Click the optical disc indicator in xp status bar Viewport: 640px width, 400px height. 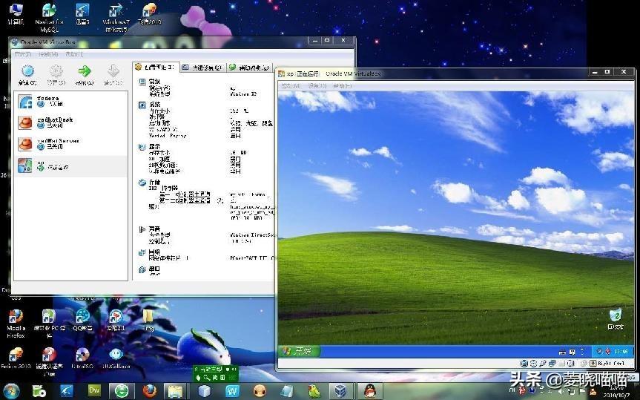pyautogui.click(x=534, y=363)
